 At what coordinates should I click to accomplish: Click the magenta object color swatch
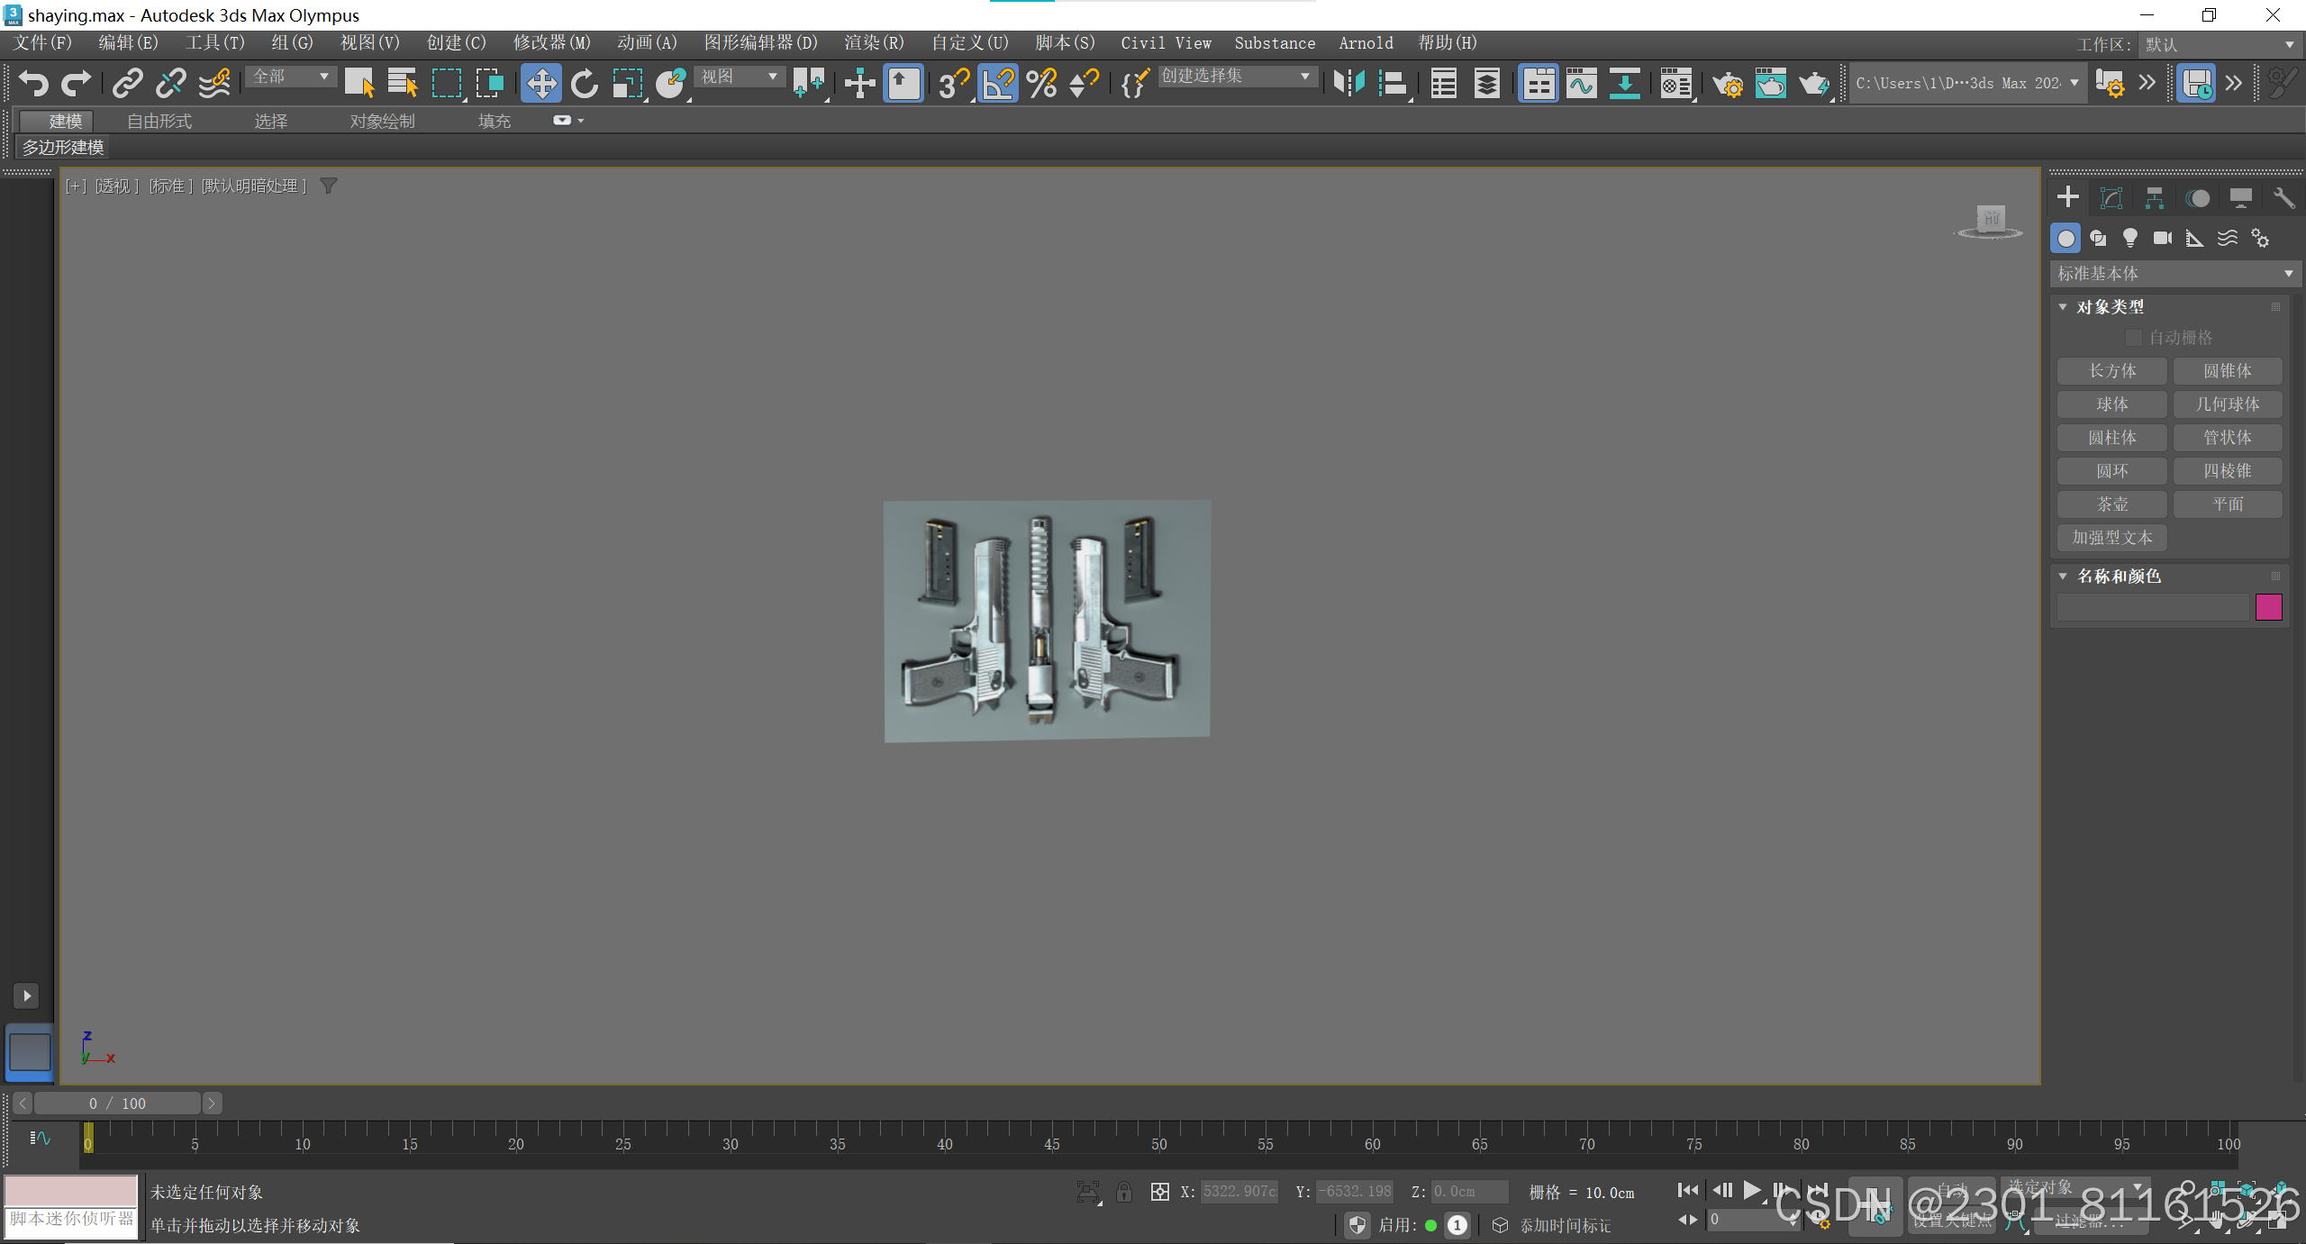[2268, 607]
